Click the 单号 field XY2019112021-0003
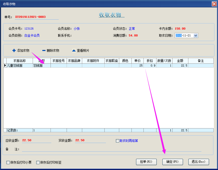The width and height of the screenshot is (218, 170). click(37, 17)
